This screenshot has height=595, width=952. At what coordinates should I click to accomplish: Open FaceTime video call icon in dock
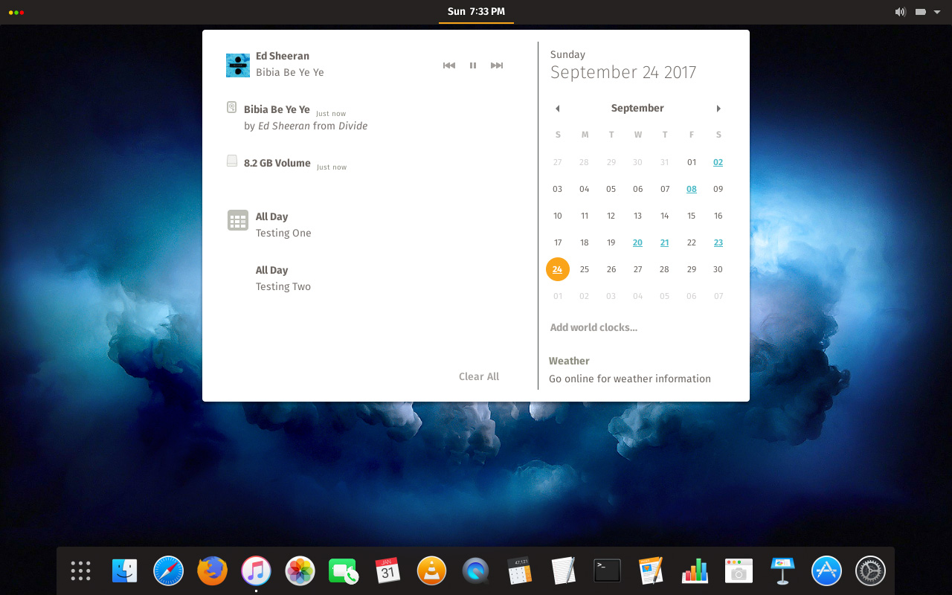point(344,571)
